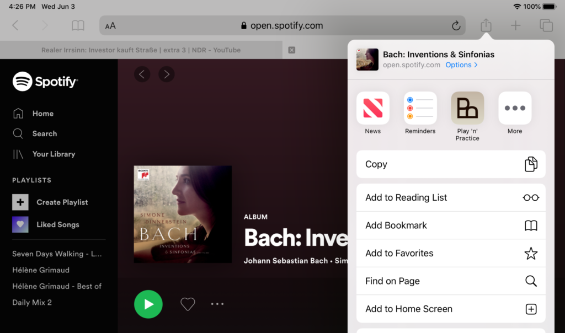Open Johann Sebastian Bach artist link
This screenshot has height=333, width=565.
click(286, 261)
